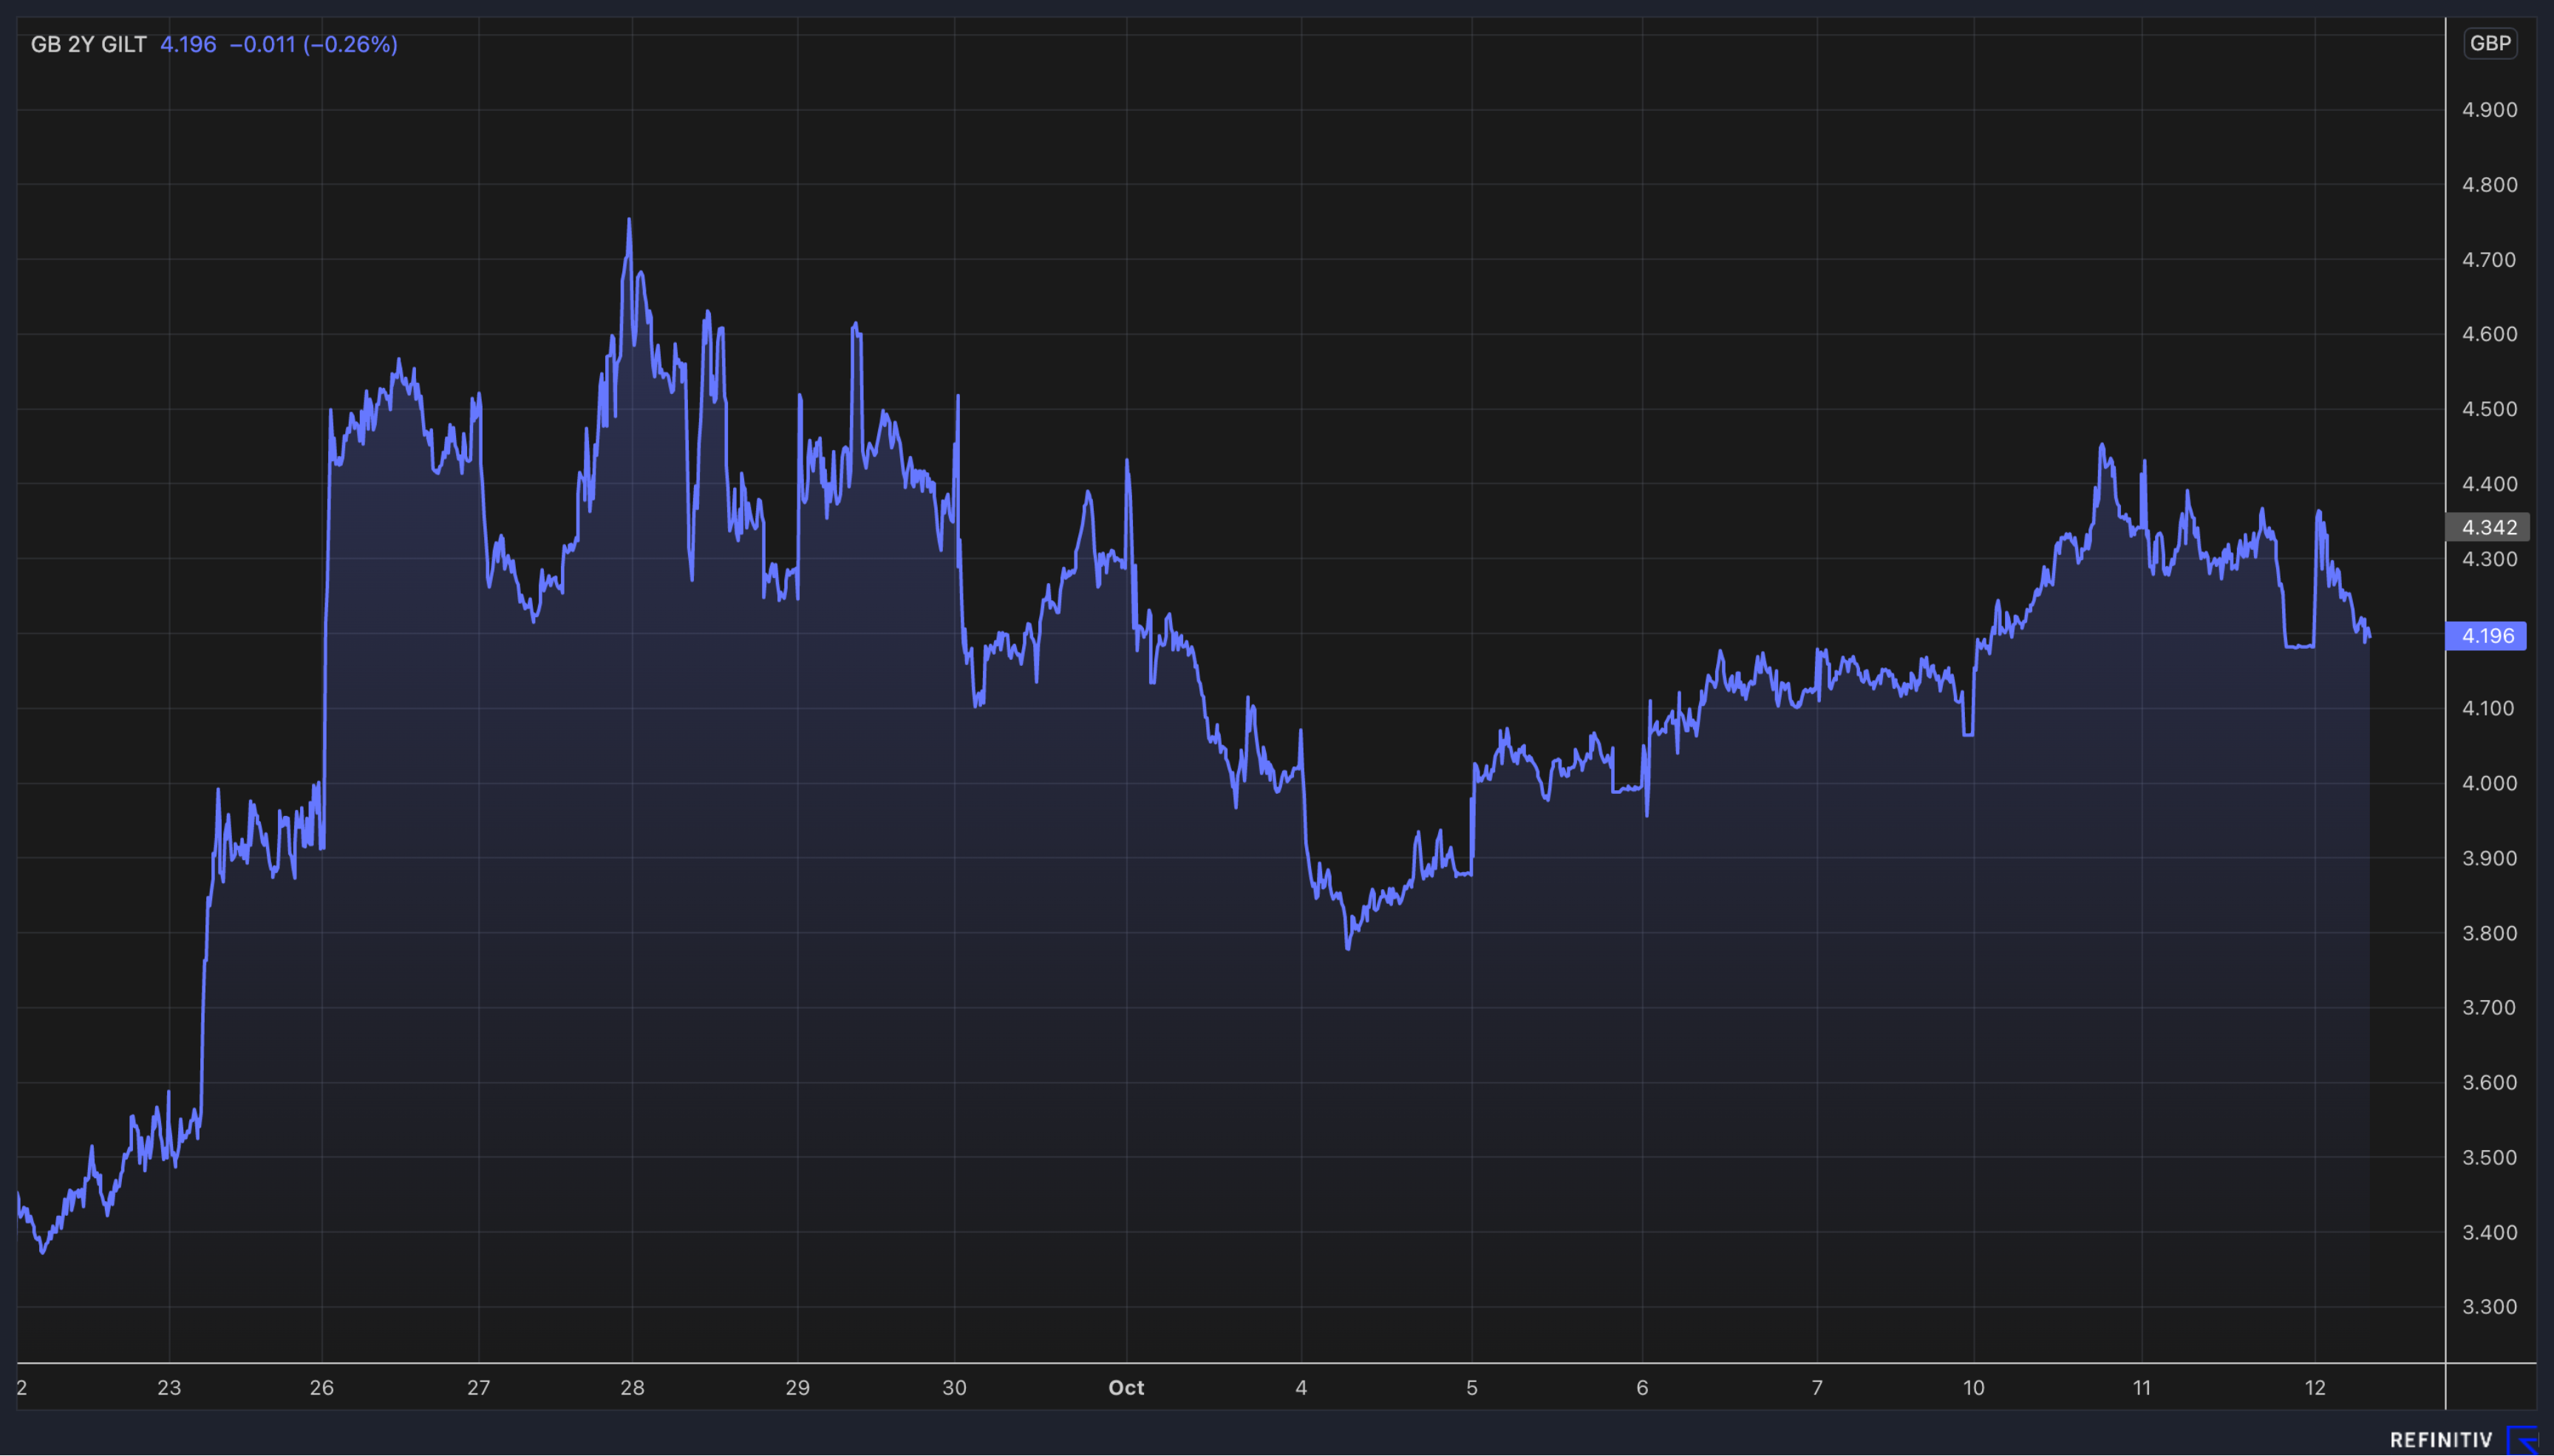Click the 4.700 y-axis label
Image resolution: width=2554 pixels, height=1456 pixels.
pyautogui.click(x=2489, y=260)
